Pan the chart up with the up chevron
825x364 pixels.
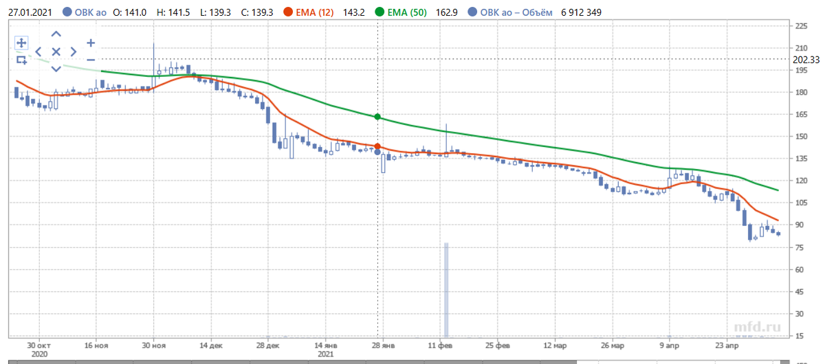[56, 34]
